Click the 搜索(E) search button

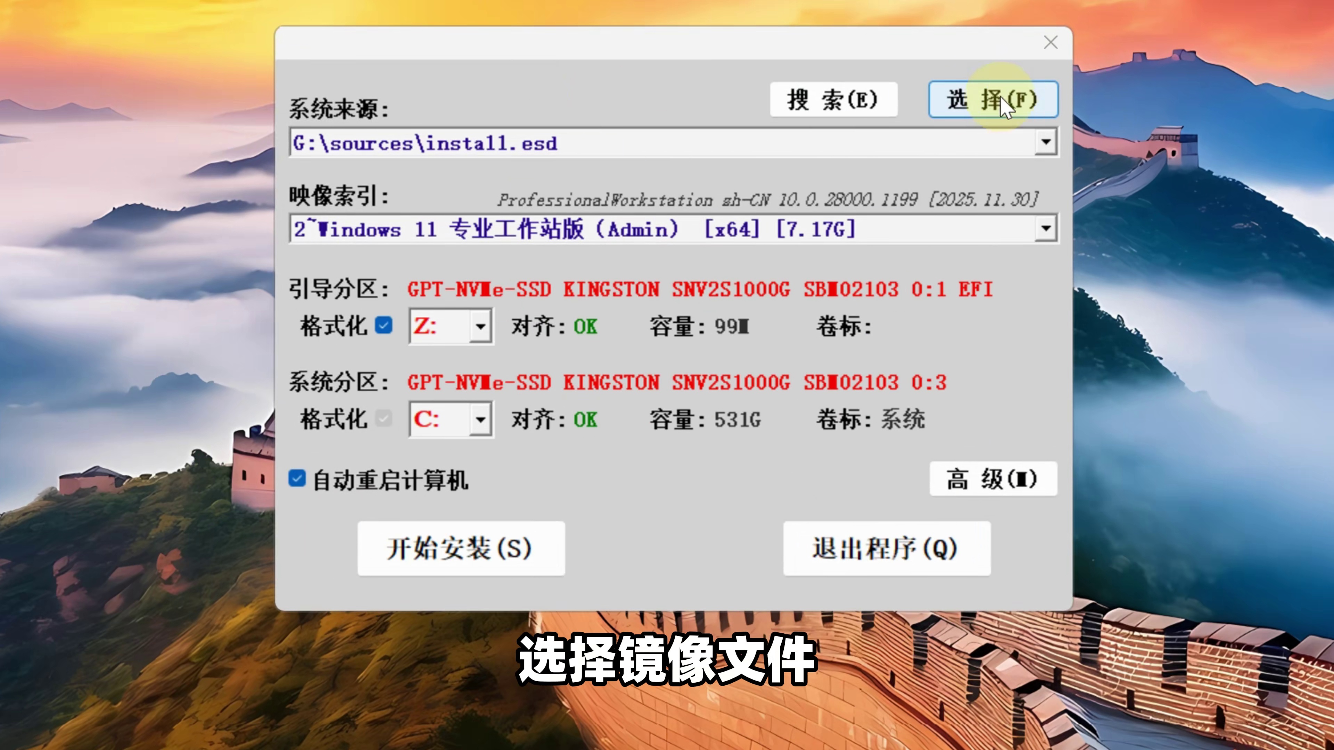coord(833,99)
